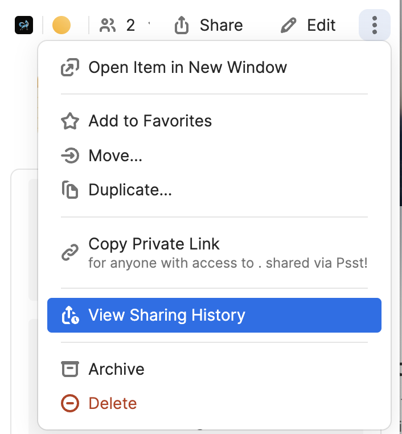This screenshot has height=434, width=402.
Task: Click the 'for anyone with access' subtitle text
Action: tap(228, 263)
